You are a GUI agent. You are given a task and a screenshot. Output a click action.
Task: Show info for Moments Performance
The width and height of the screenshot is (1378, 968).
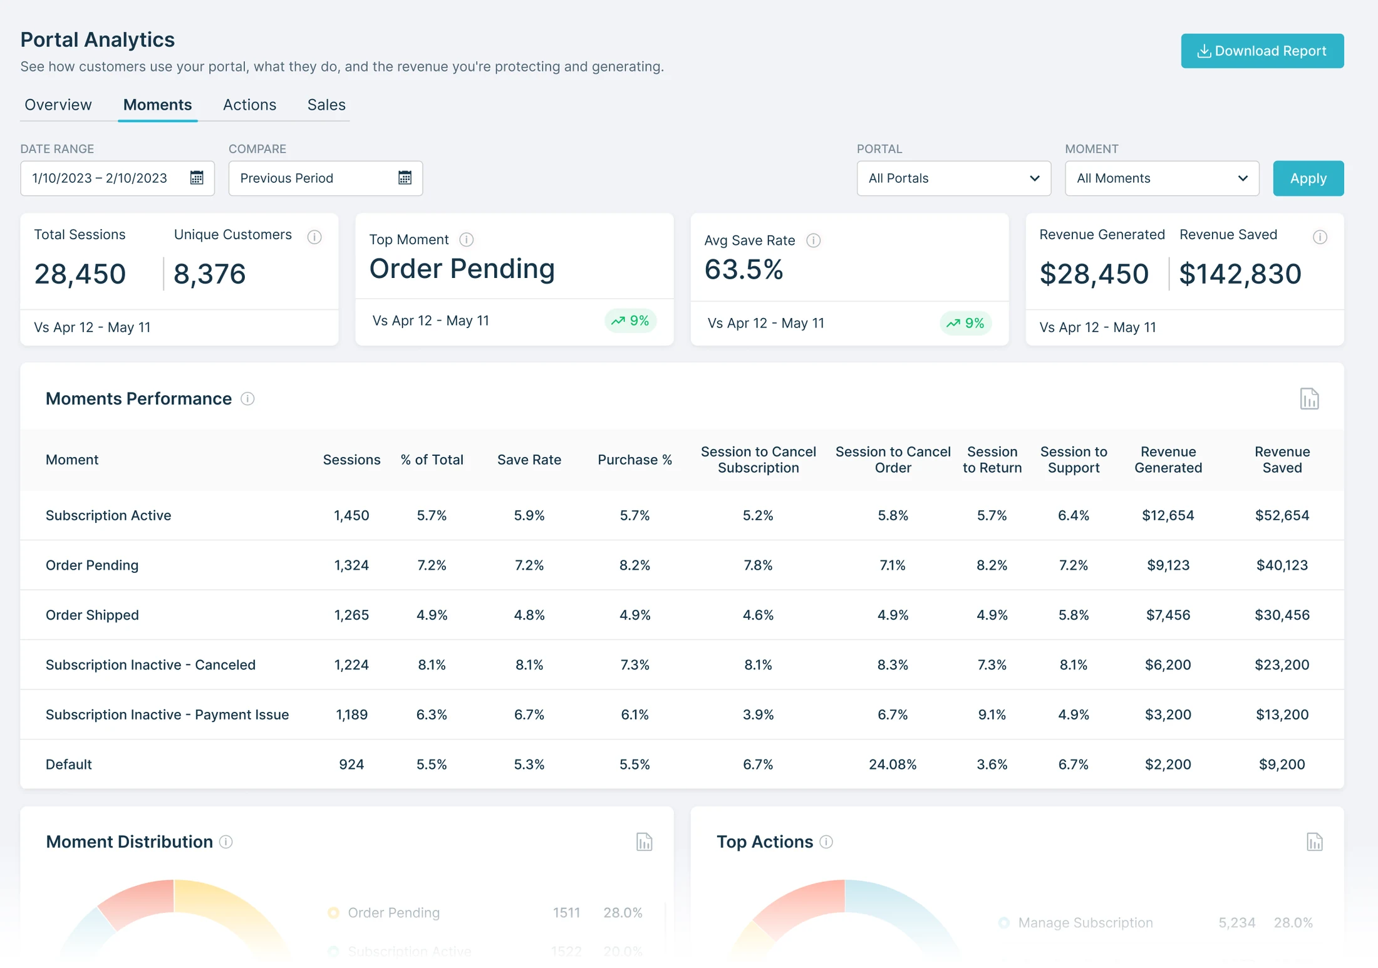pos(247,399)
